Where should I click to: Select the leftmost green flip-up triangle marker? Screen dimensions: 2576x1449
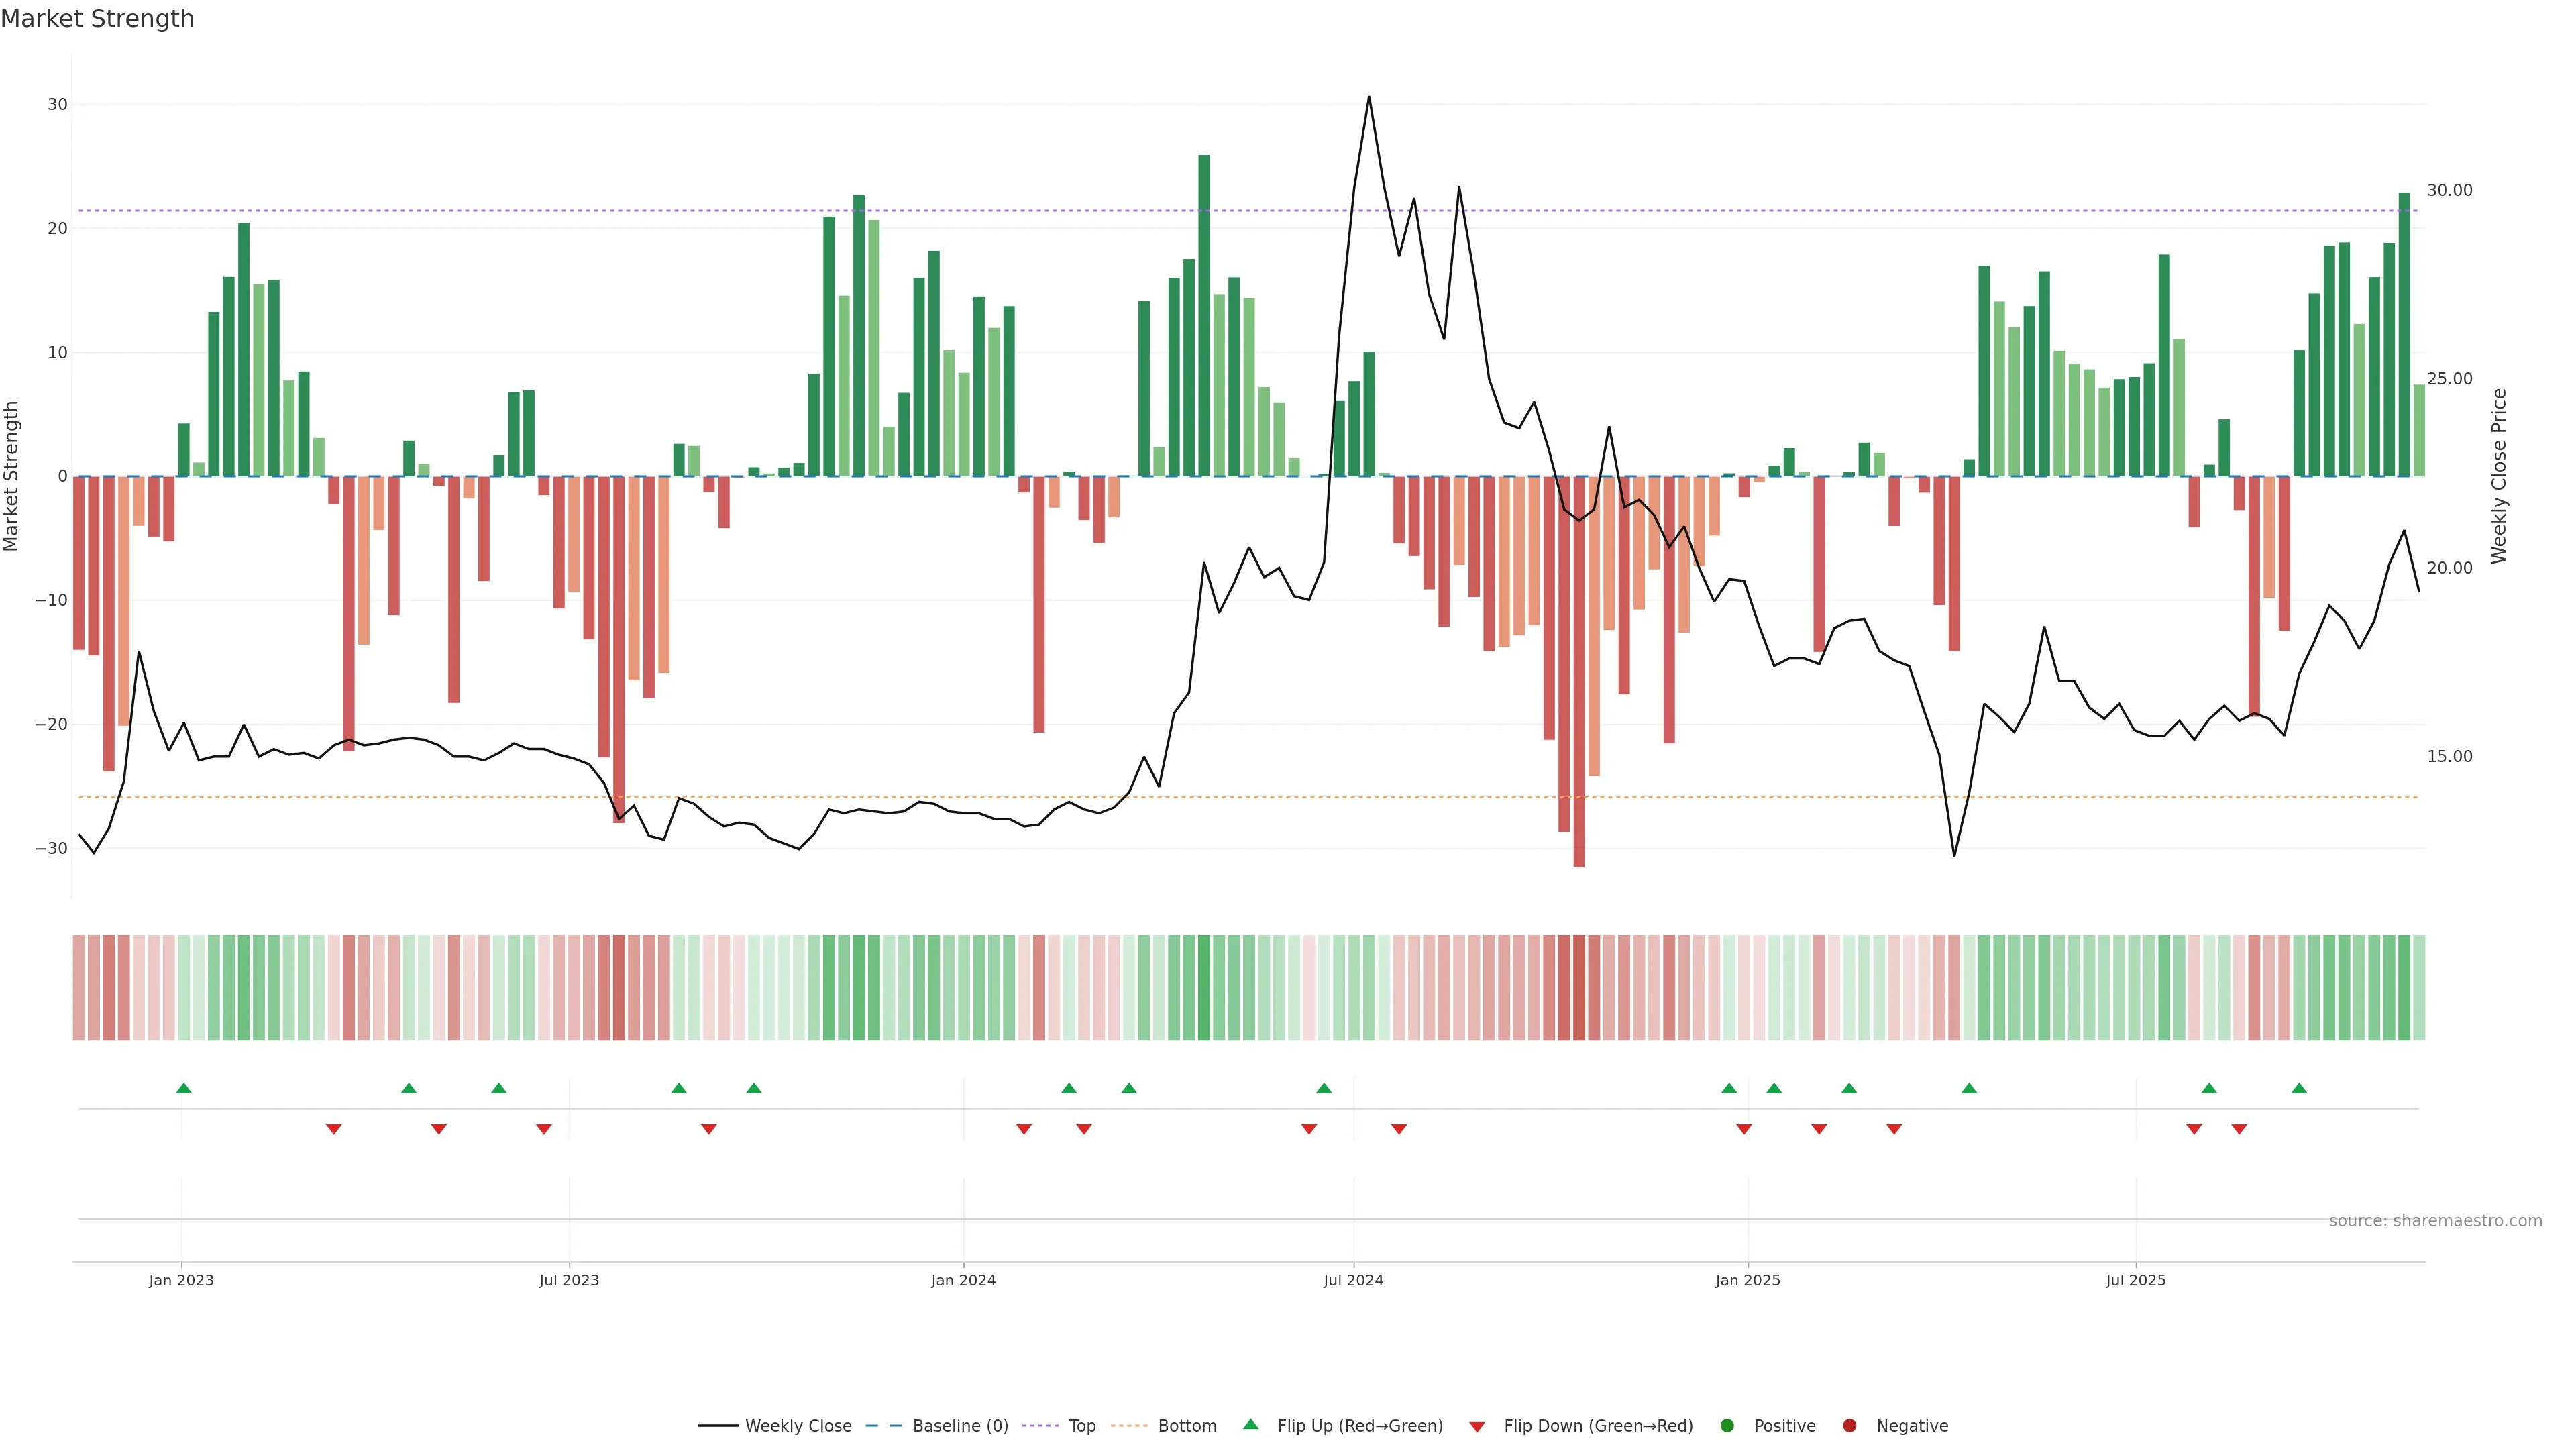(184, 1088)
